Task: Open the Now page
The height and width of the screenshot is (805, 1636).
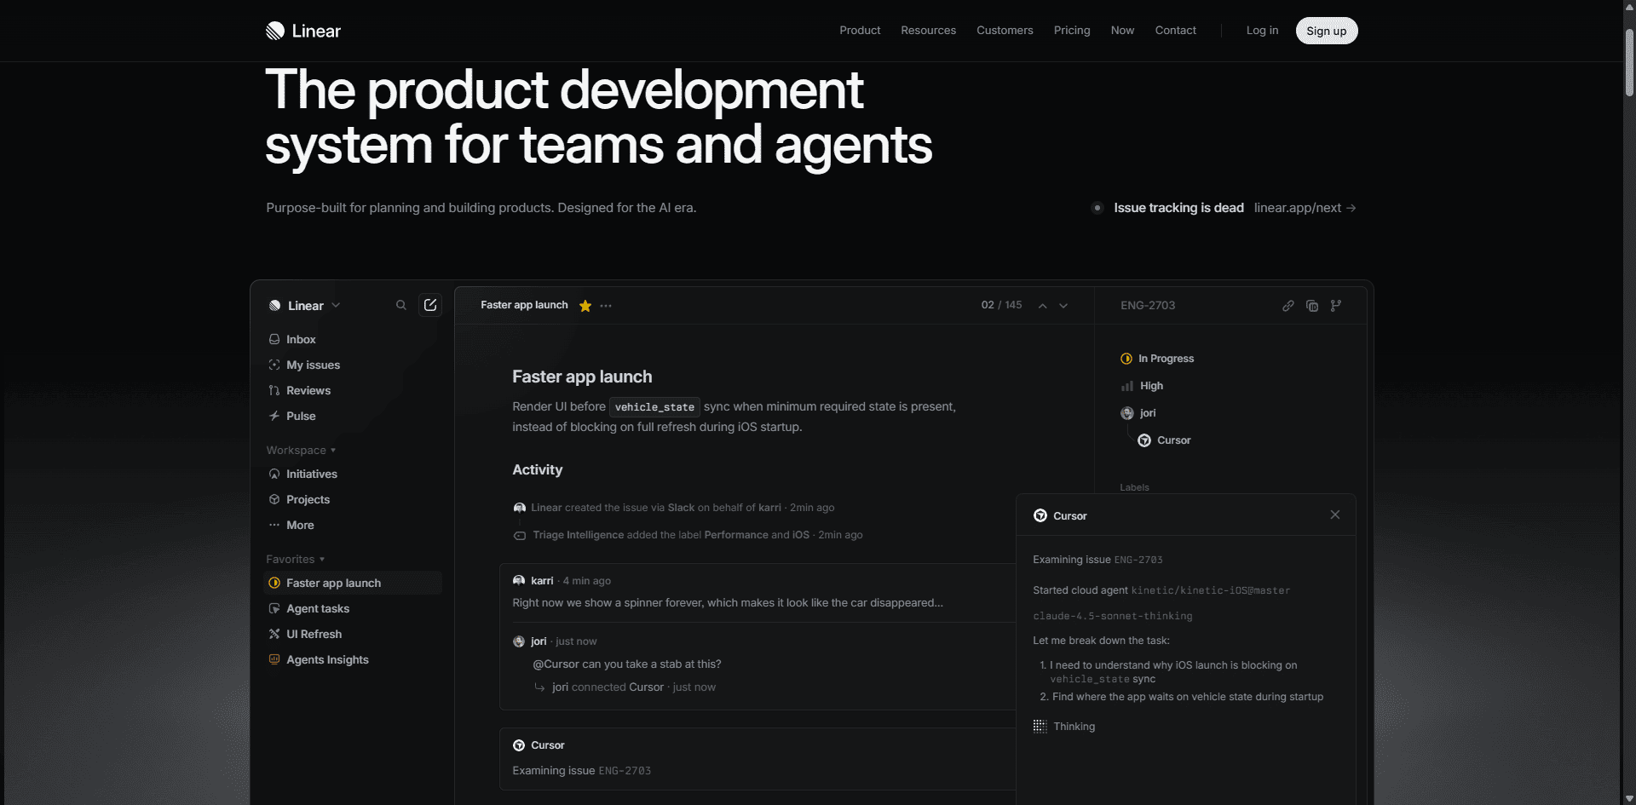Action: point(1122,31)
